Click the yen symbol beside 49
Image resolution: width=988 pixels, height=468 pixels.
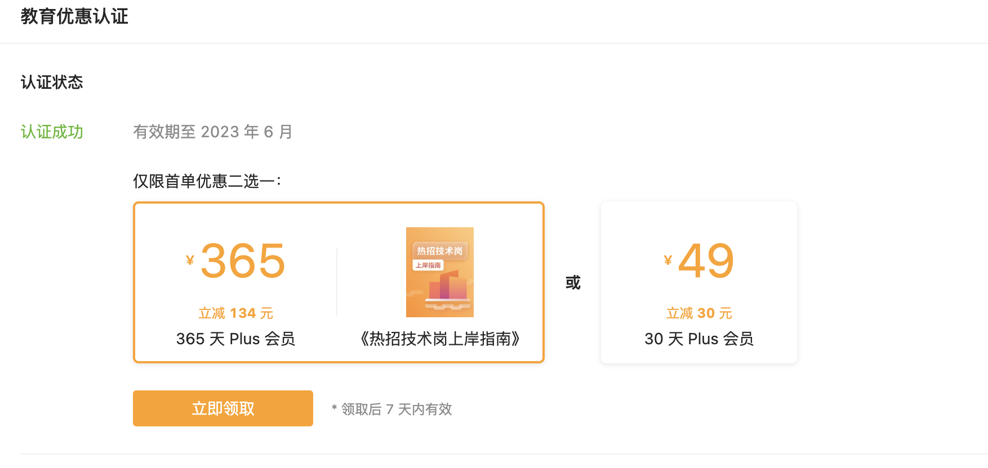pyautogui.click(x=668, y=260)
